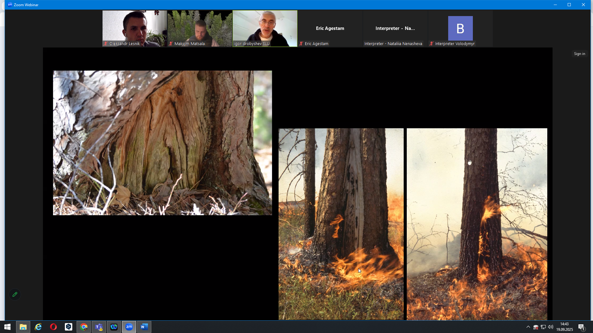Open the network status tray icon
Image resolution: width=593 pixels, height=333 pixels.
click(543, 327)
